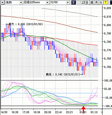Click the 足 candlestick chart type icon
Image resolution: width=112 pixels, height=115 pixels.
(x=74, y=2)
